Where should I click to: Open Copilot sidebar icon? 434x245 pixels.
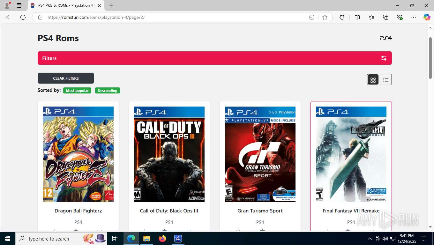pyautogui.click(x=427, y=17)
